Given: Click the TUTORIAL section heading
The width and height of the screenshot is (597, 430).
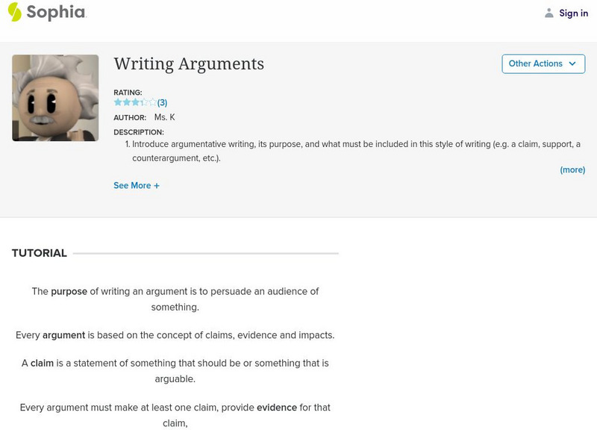Looking at the screenshot, I should 40,253.
